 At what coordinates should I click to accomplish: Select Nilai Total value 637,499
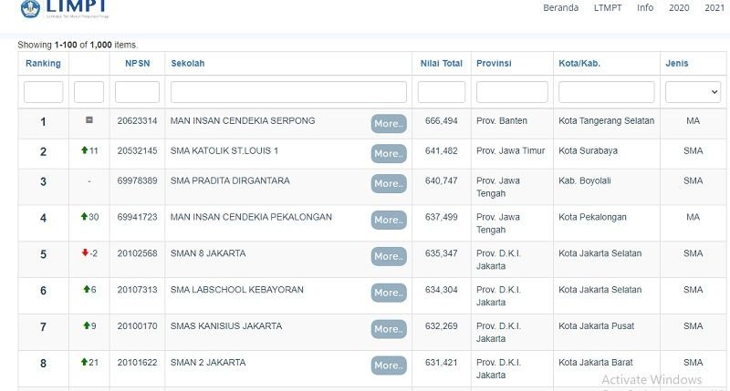pyautogui.click(x=442, y=217)
